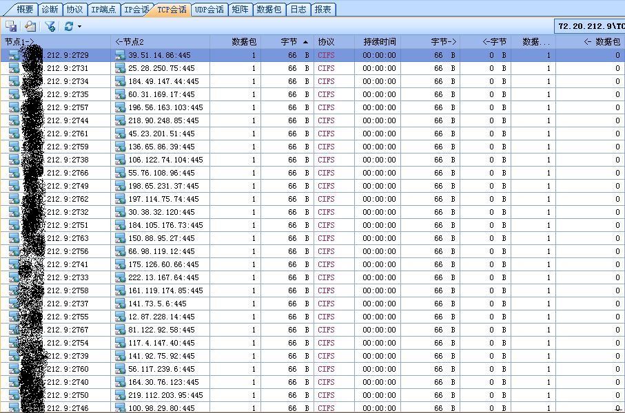Switch to the UDP会话 tab
The image size is (625, 413).
tap(209, 10)
